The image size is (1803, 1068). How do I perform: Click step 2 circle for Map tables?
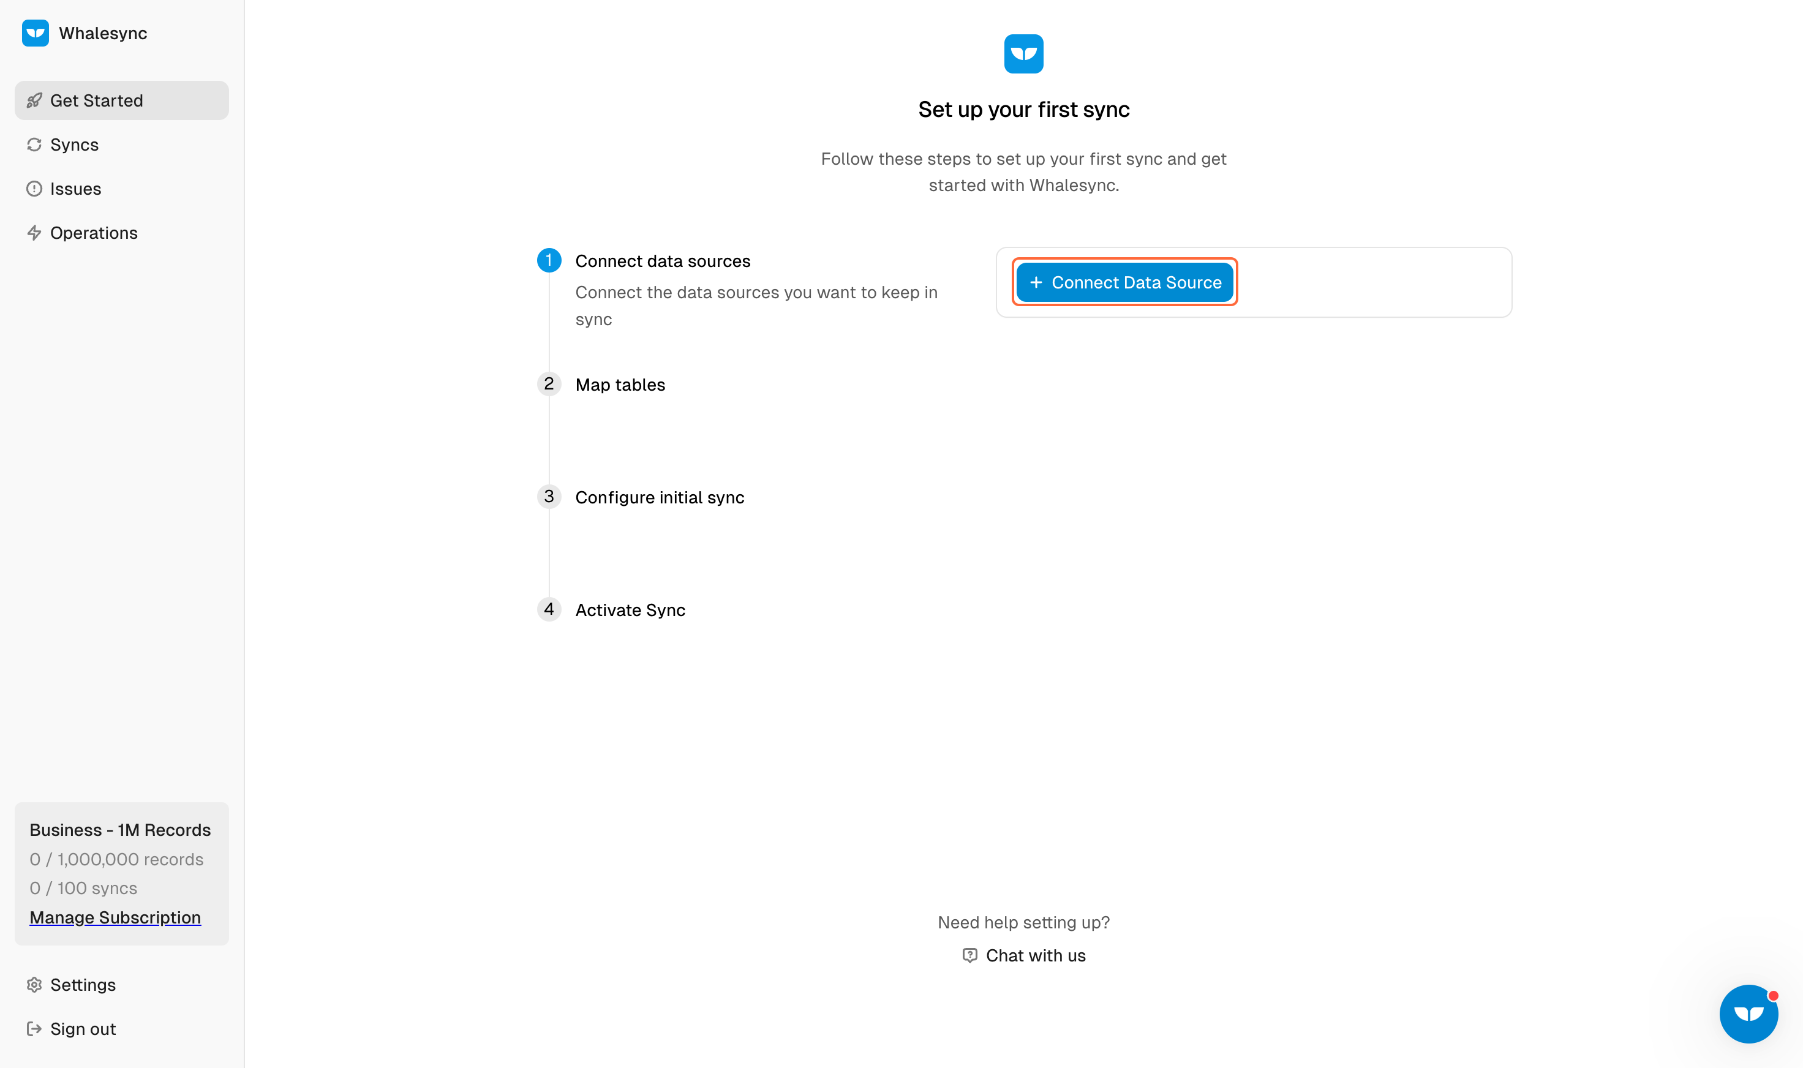(549, 383)
